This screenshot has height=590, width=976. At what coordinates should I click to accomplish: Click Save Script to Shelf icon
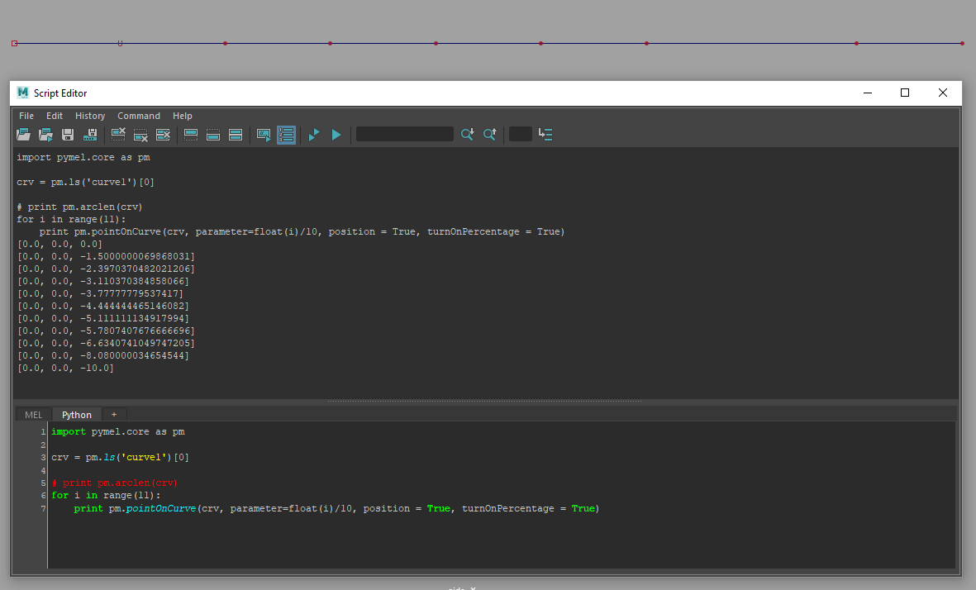(91, 135)
